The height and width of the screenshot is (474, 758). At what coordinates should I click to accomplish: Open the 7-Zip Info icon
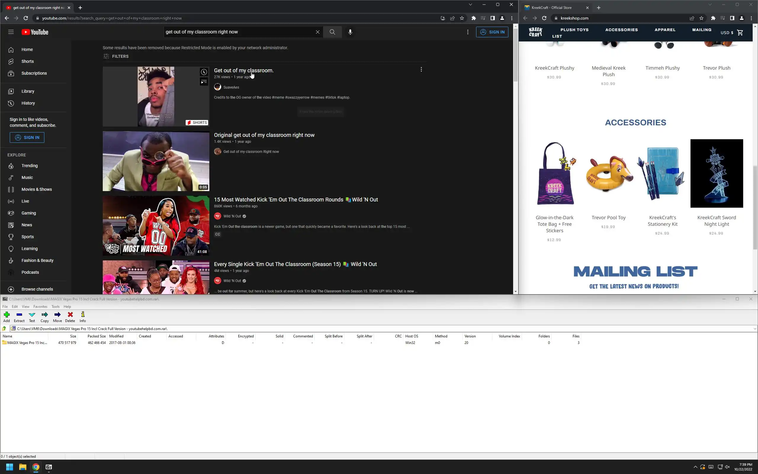point(83,317)
